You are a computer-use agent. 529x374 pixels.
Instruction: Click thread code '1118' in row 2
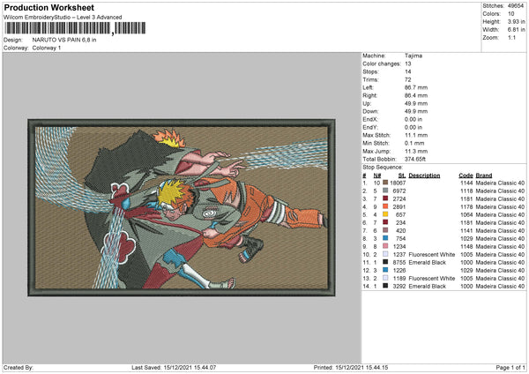click(x=466, y=191)
